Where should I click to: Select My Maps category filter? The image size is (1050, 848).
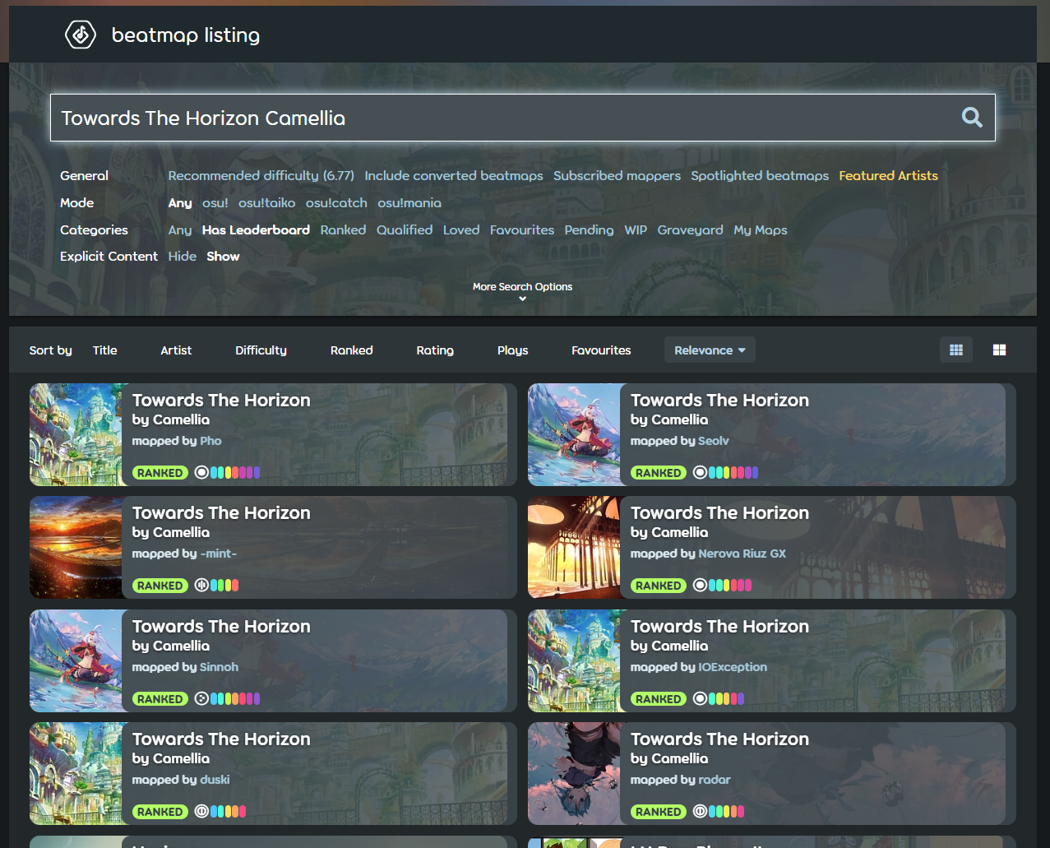[761, 229]
